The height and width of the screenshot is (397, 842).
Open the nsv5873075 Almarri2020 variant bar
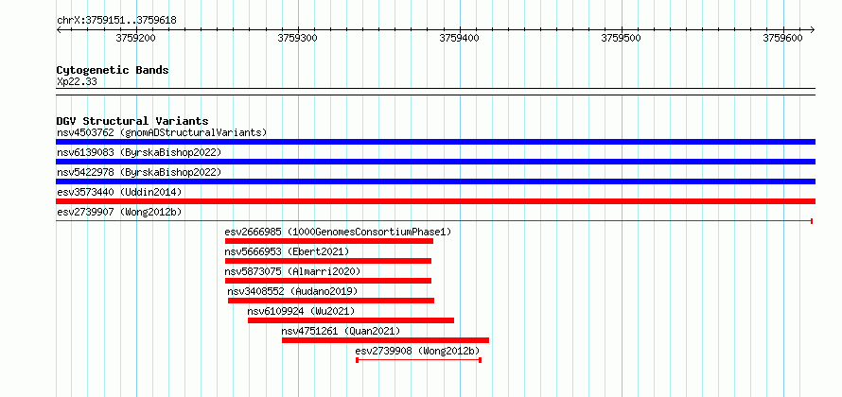point(328,281)
